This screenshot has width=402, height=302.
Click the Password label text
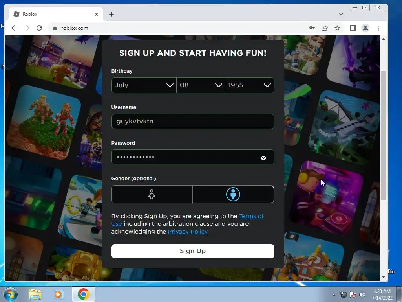123,143
